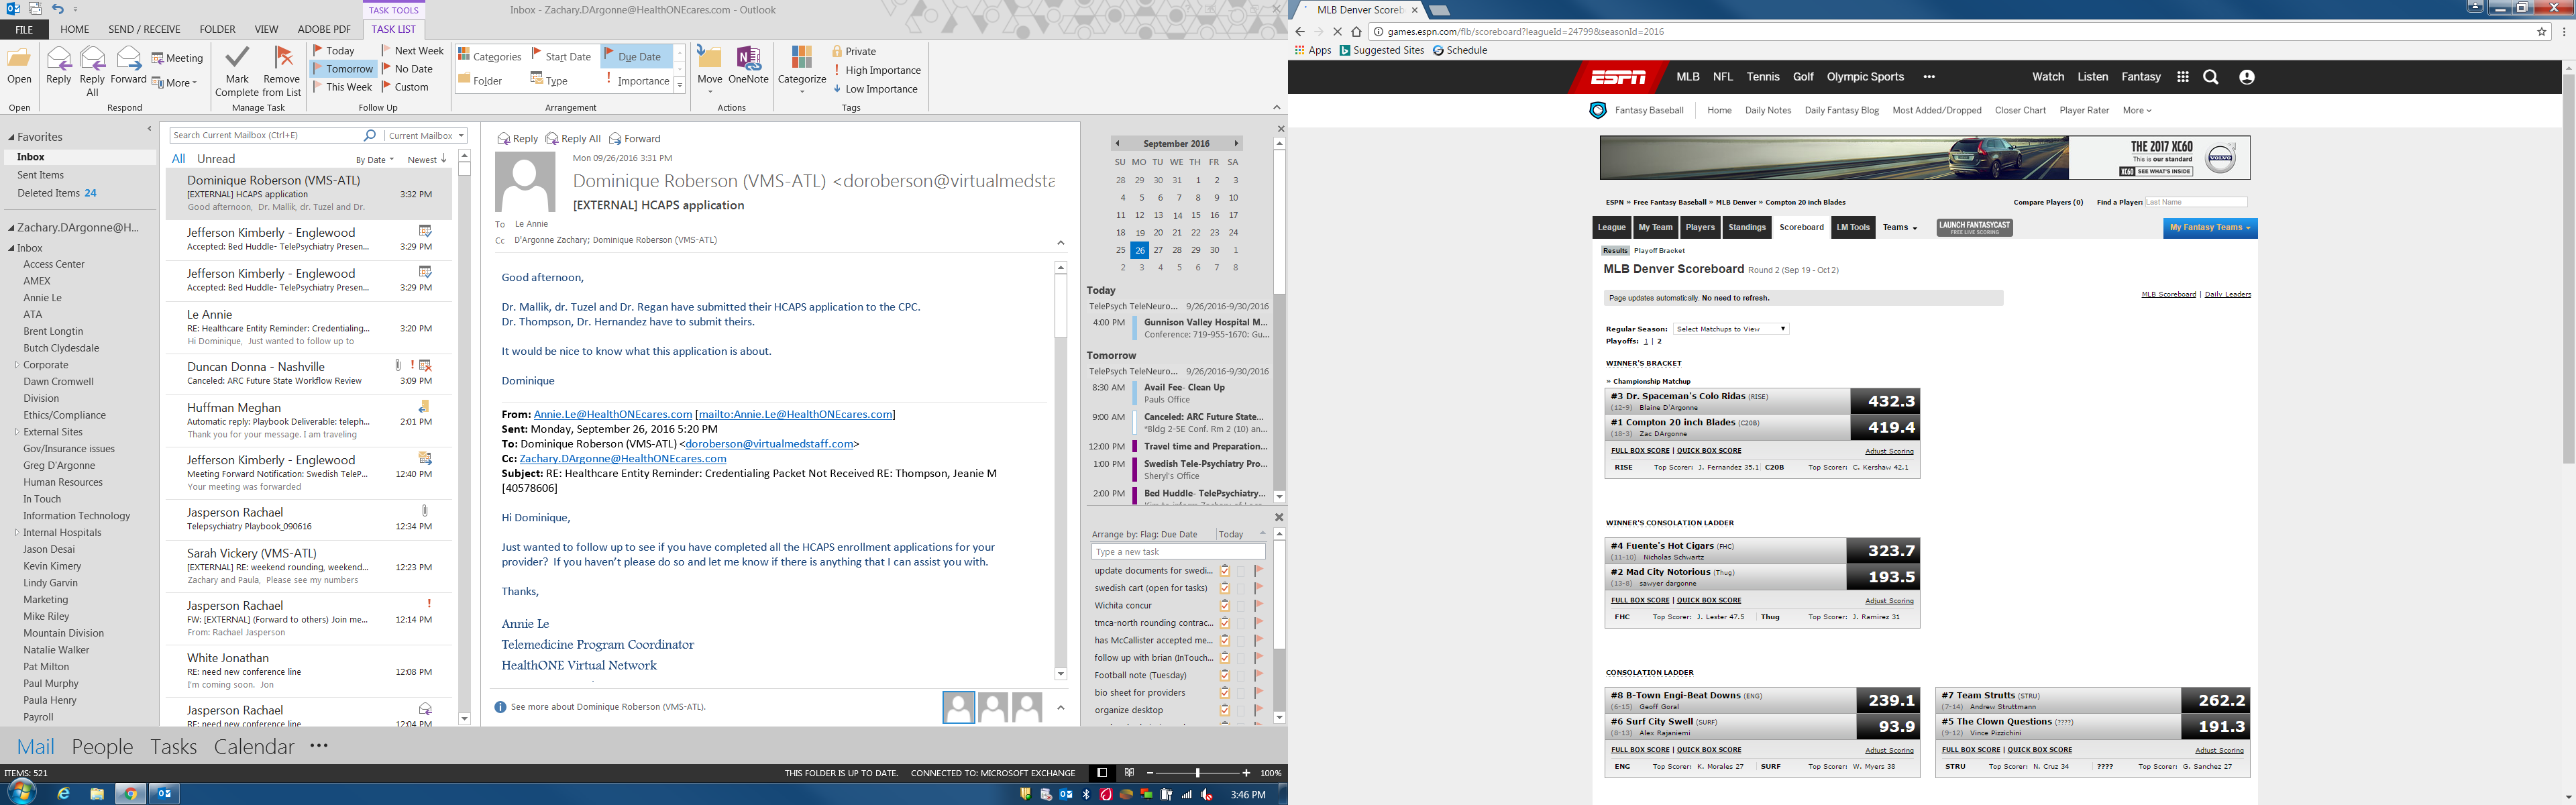Toggle flag on 'tmca-north rounding contrac...' task

1259,623
